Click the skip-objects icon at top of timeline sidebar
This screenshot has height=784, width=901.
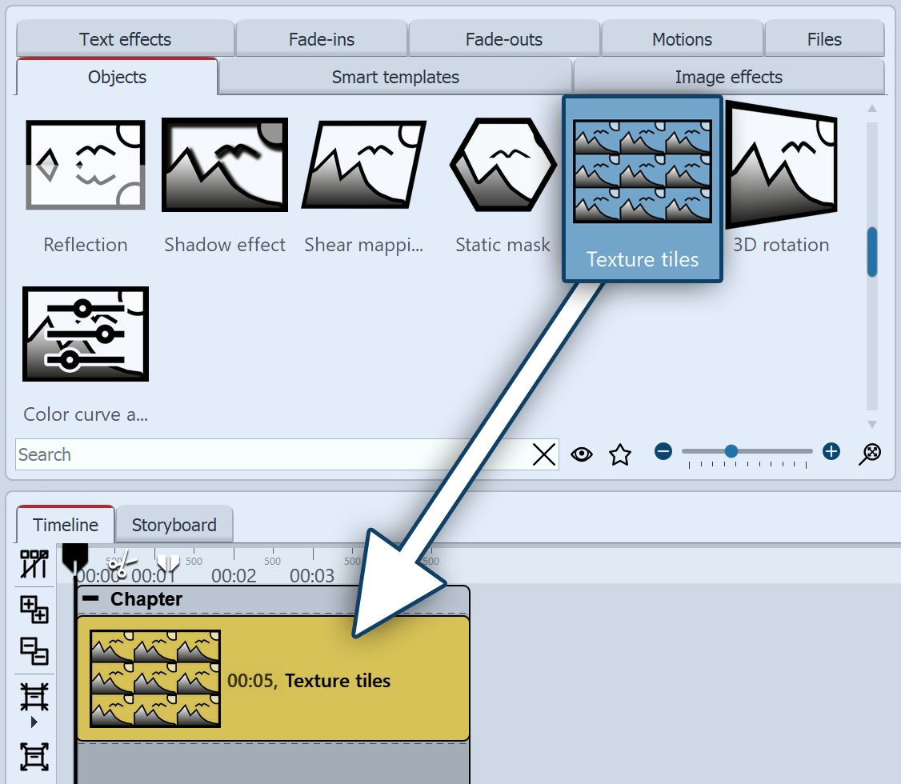click(x=36, y=564)
